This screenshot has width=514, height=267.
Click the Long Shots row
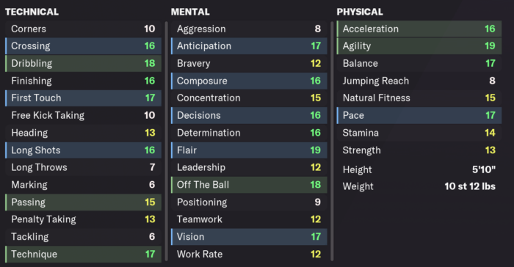click(83, 150)
